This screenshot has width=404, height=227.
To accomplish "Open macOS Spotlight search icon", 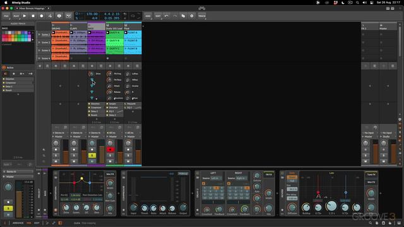I will 357,3.
